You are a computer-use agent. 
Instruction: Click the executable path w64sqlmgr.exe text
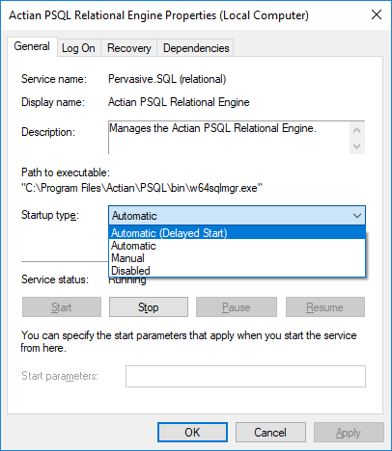[142, 188]
